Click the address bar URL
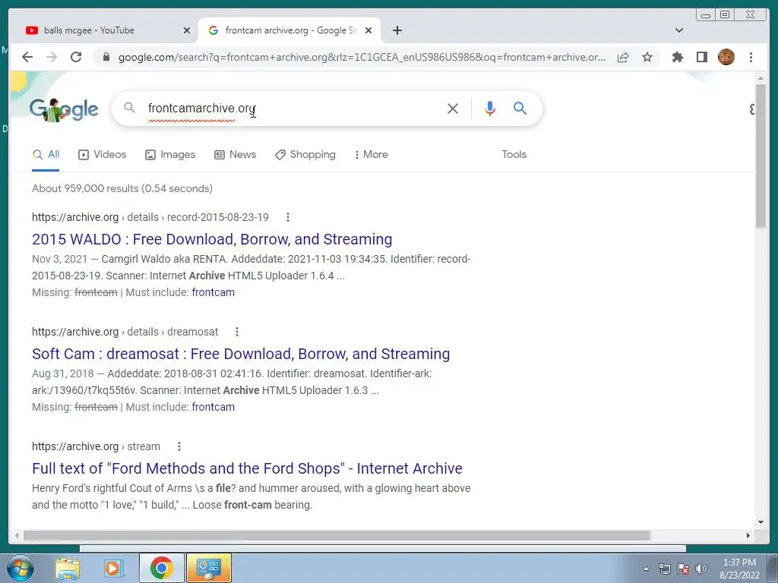The image size is (778, 583). tap(361, 57)
